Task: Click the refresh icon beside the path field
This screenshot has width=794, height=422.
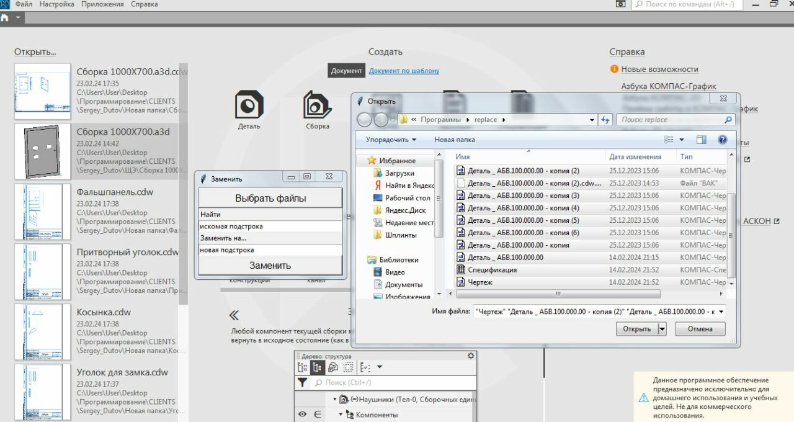Action: [x=606, y=120]
